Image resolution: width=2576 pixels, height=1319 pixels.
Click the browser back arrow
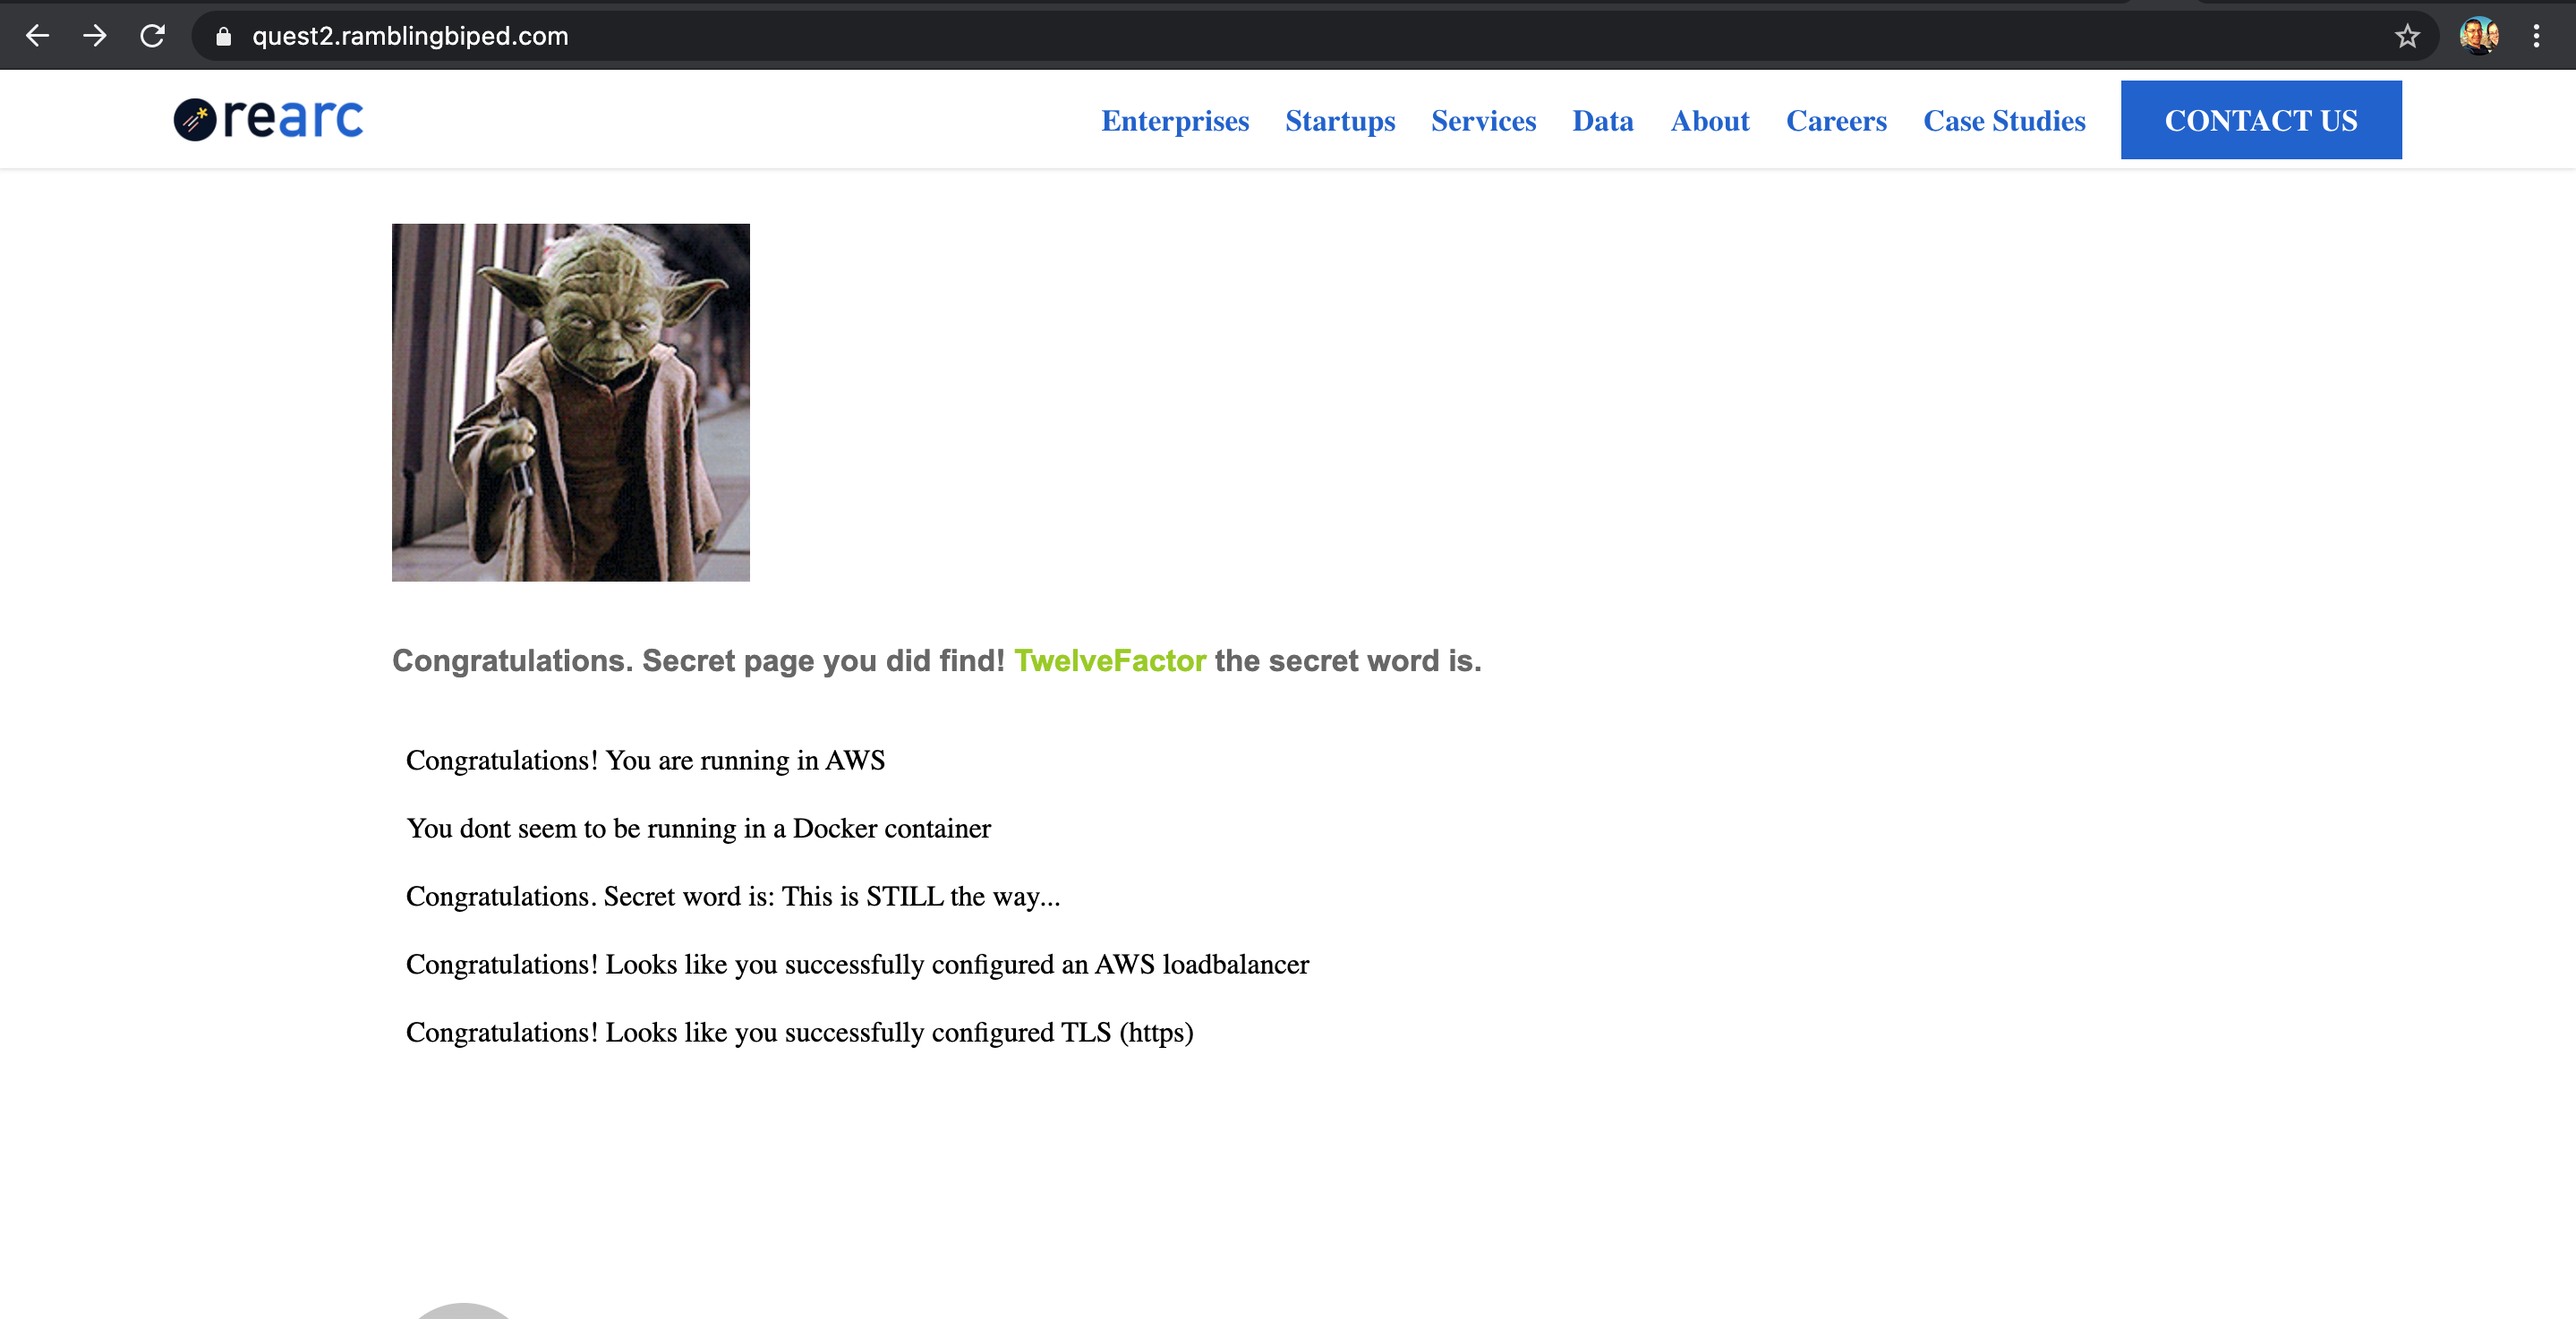[x=37, y=36]
